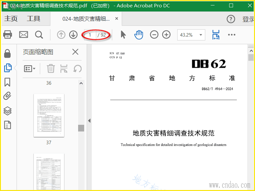Click the document scrollbar up arrow

coord(251,51)
